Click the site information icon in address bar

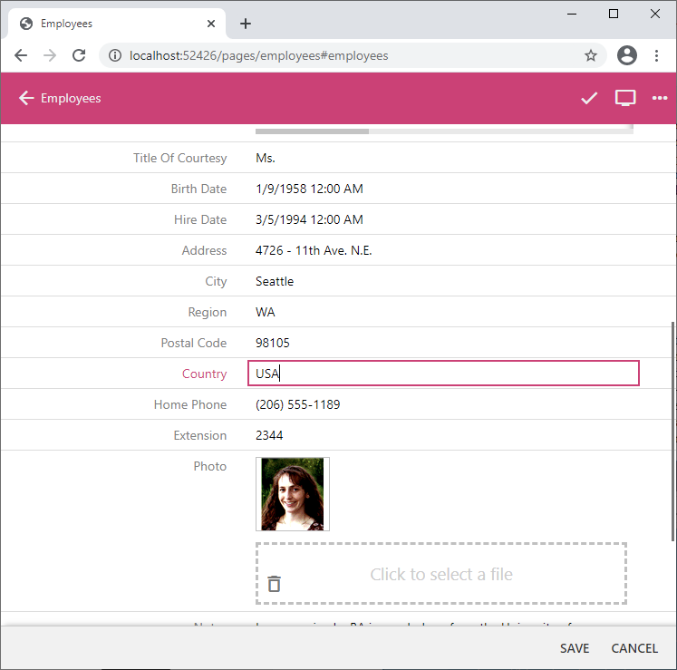[x=115, y=55]
